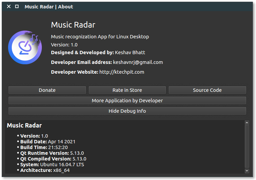This screenshot has height=180, width=256.
Task: Click the Music Radar app logo
Action: (25, 47)
